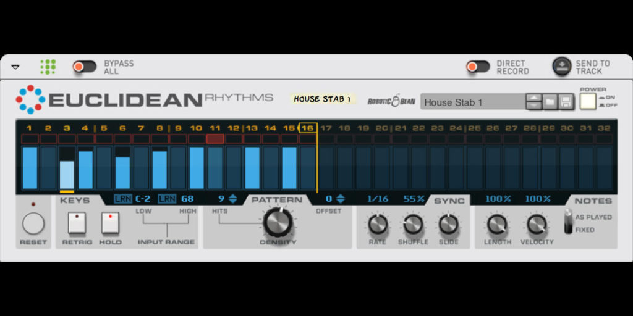The width and height of the screenshot is (633, 316).
Task: Set the pattern length to step 32
Action: [604, 128]
